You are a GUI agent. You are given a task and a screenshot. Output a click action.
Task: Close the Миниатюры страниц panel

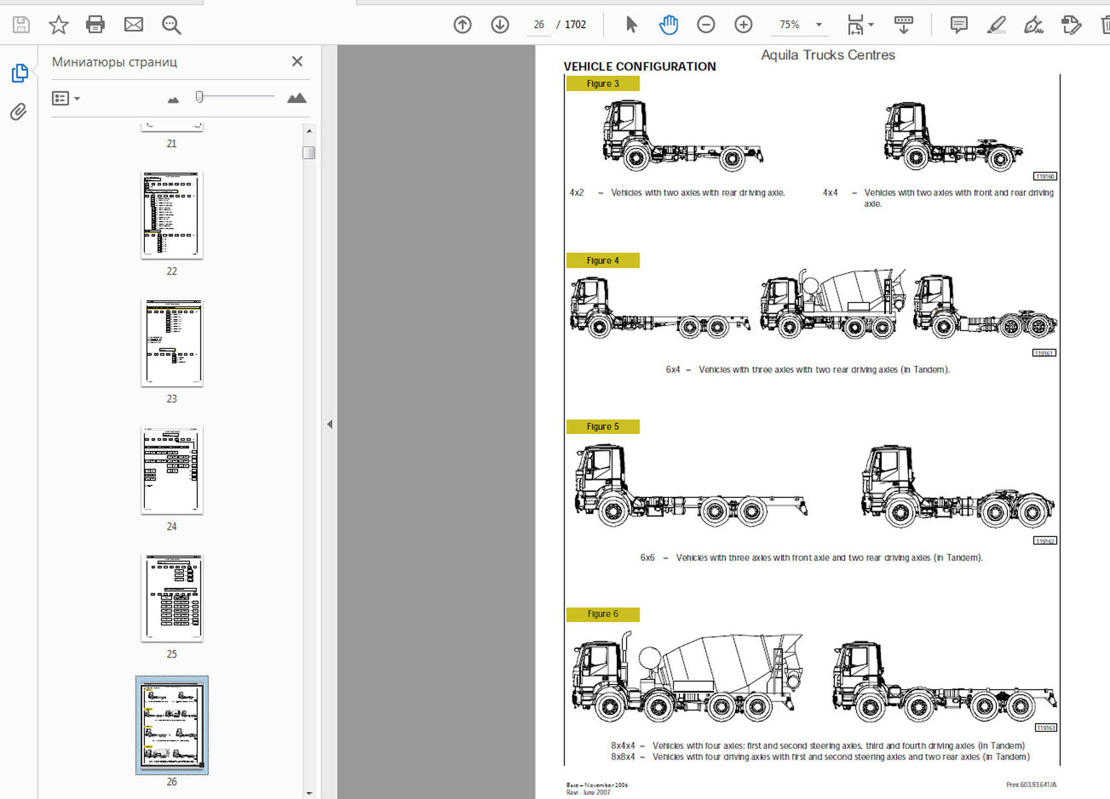point(297,61)
